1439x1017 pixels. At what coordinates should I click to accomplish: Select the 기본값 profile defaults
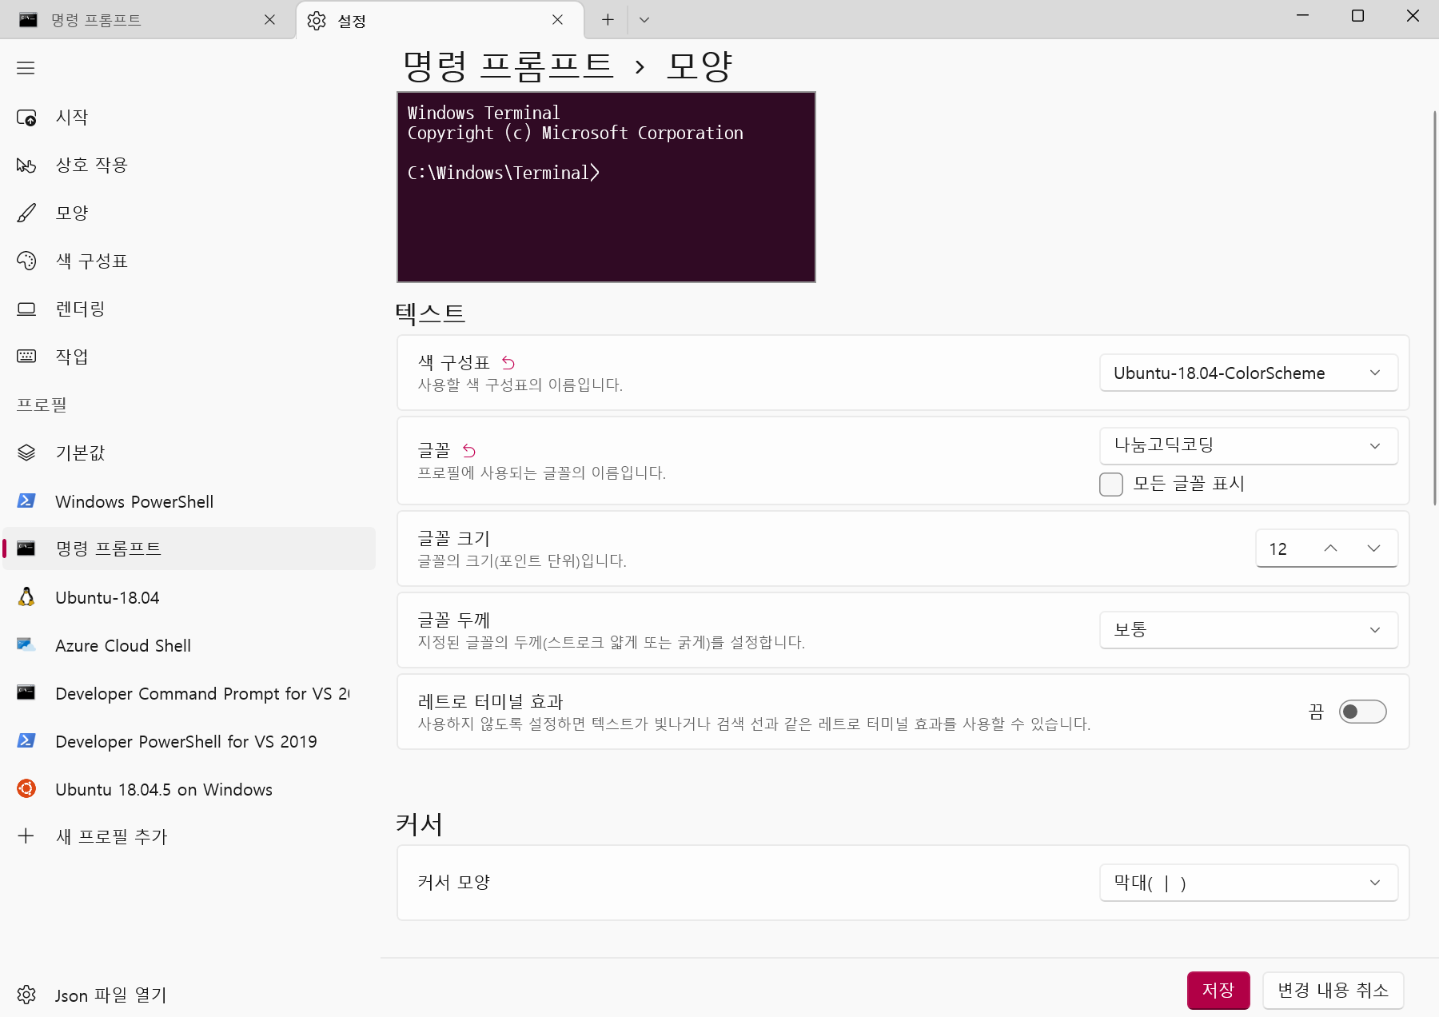[189, 453]
